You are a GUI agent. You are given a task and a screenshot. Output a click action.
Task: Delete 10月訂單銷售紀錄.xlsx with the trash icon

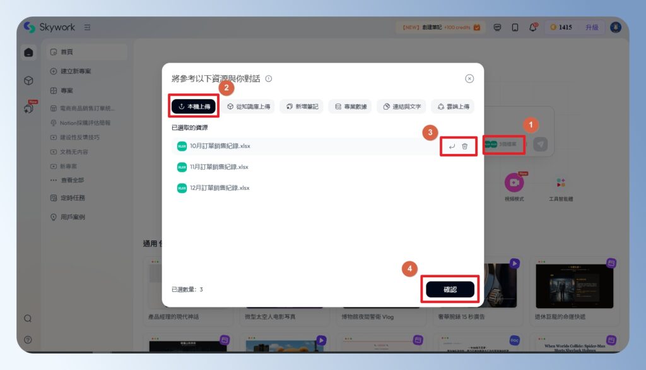tap(465, 145)
